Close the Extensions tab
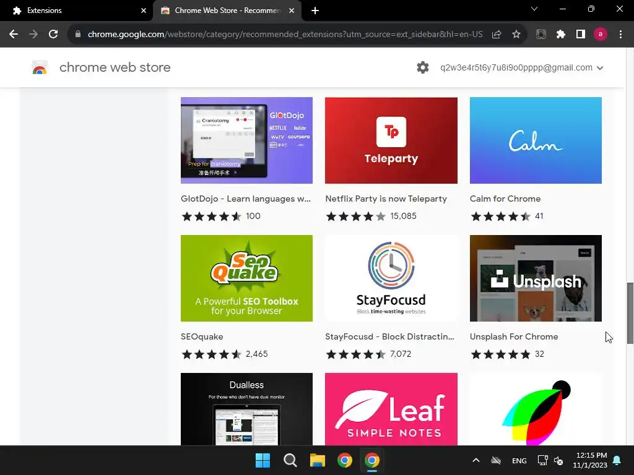The width and height of the screenshot is (634, 475). click(x=143, y=11)
